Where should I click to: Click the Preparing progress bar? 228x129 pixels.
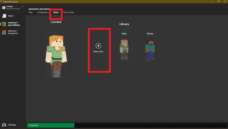tap(127, 125)
